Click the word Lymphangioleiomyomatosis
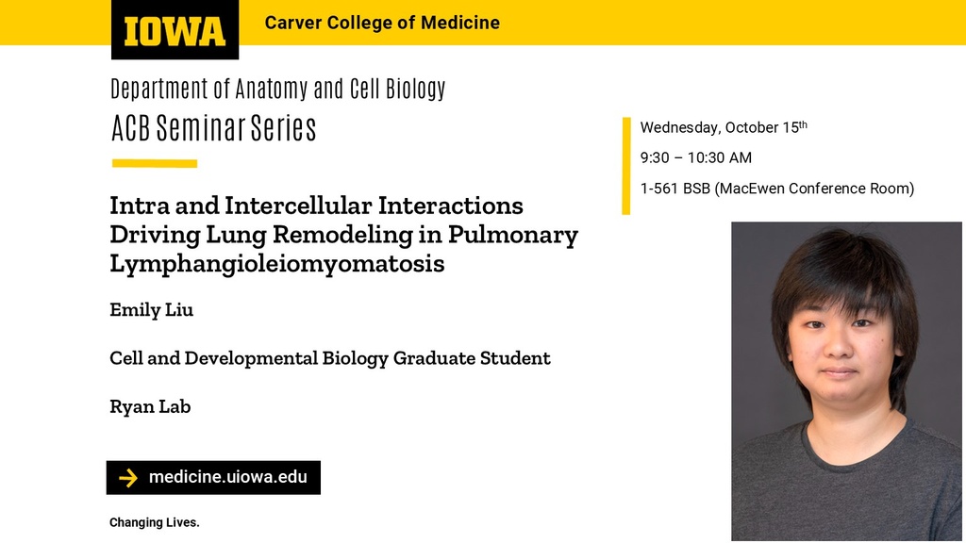The width and height of the screenshot is (966, 543). click(276, 264)
